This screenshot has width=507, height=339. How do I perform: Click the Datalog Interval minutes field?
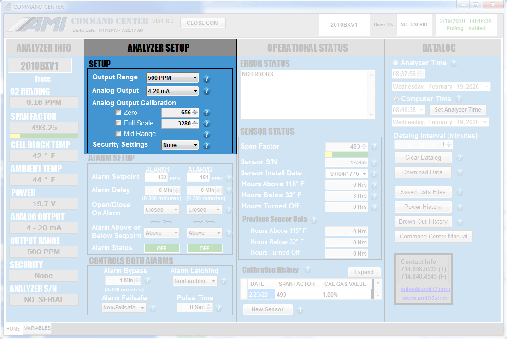point(423,144)
